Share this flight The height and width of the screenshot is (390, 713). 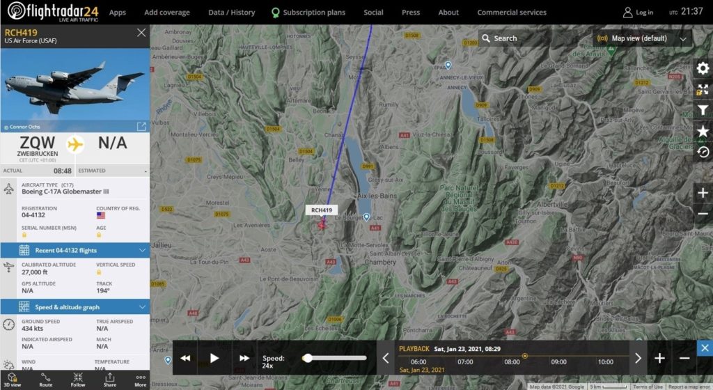click(109, 380)
